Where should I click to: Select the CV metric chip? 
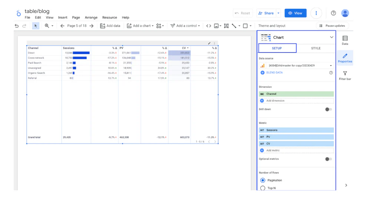tap(296, 144)
